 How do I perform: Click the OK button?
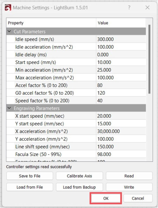[106, 198]
